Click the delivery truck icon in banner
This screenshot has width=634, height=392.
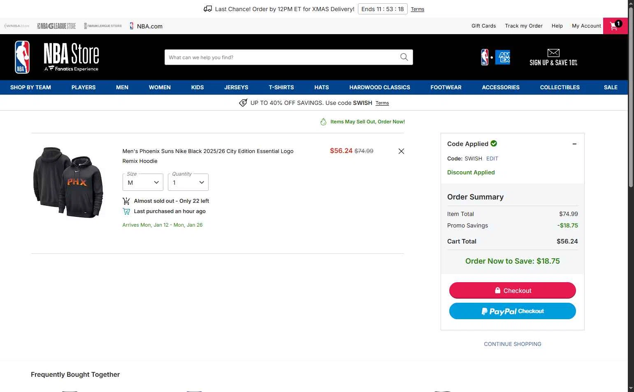coord(208,9)
